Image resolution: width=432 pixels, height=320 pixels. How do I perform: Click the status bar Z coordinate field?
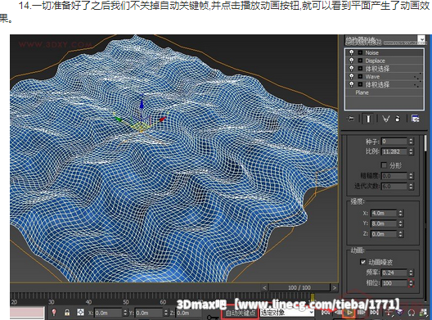click(x=189, y=313)
